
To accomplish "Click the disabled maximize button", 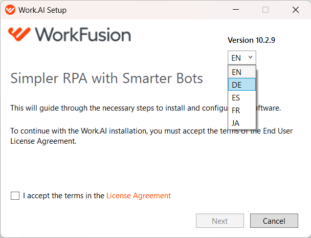I will pos(265,10).
